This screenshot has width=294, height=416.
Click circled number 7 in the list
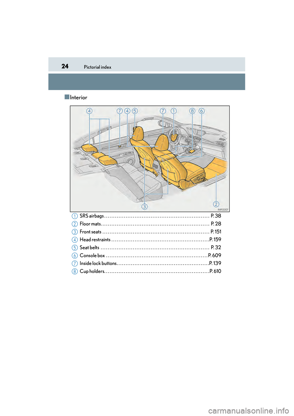coord(75,264)
